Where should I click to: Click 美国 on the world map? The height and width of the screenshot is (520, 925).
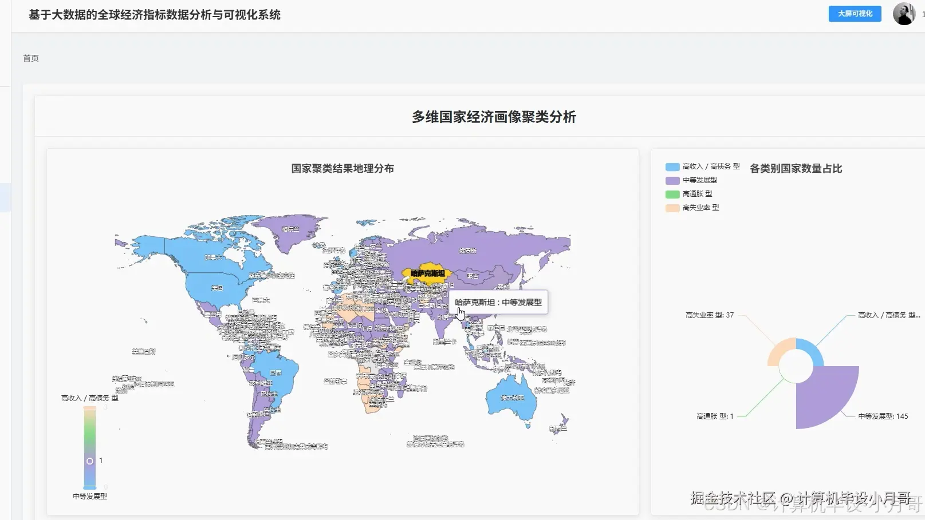217,288
